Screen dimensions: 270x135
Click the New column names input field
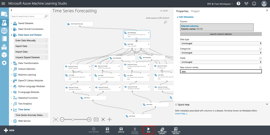(221, 72)
